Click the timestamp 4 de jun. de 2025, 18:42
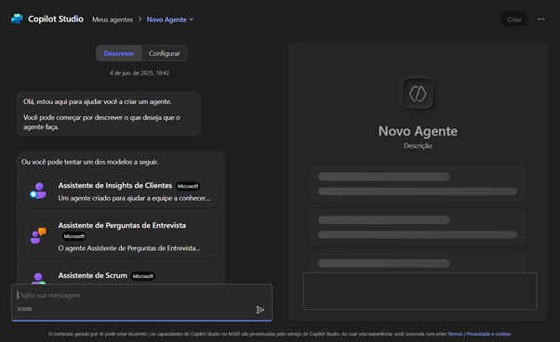This screenshot has height=342, width=560. coord(140,73)
